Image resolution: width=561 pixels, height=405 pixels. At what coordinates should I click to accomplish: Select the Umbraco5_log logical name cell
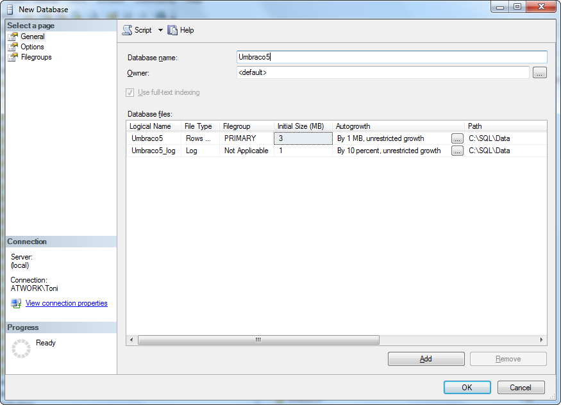(154, 151)
